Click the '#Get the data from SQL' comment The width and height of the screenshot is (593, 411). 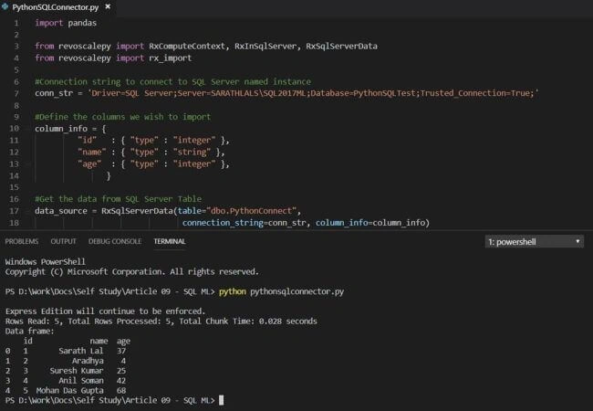click(x=118, y=199)
